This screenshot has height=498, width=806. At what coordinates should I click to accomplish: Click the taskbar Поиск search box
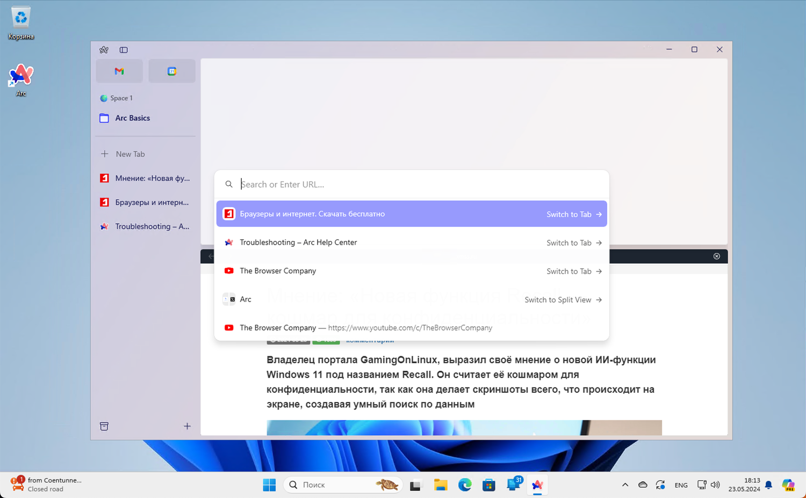point(343,485)
